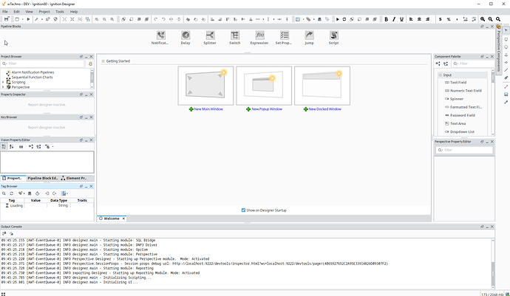Click categorized view icon in Vision Property Editor
The height and width of the screenshot is (296, 510).
[x=4, y=147]
